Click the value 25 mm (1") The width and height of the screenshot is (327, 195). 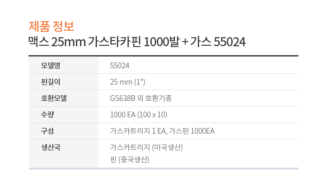click(x=128, y=82)
